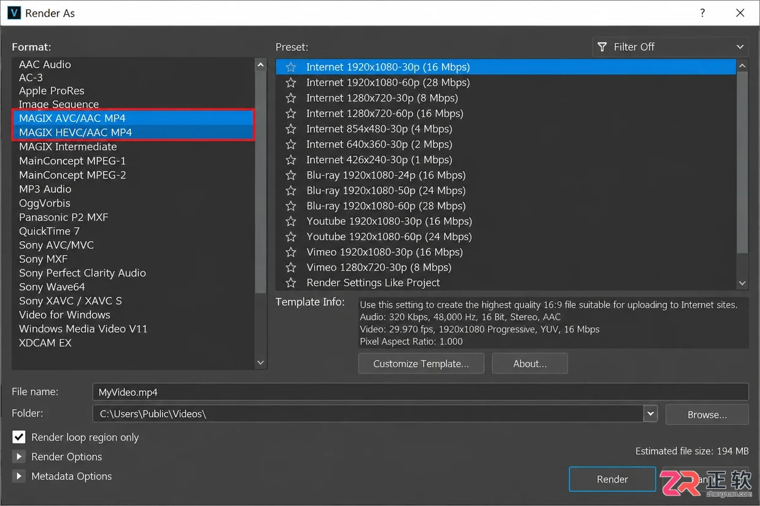Viewport: 760px width, 506px height.
Task: Star the Internet 1920x1080-60p (28 Mbps) preset
Action: pos(291,83)
